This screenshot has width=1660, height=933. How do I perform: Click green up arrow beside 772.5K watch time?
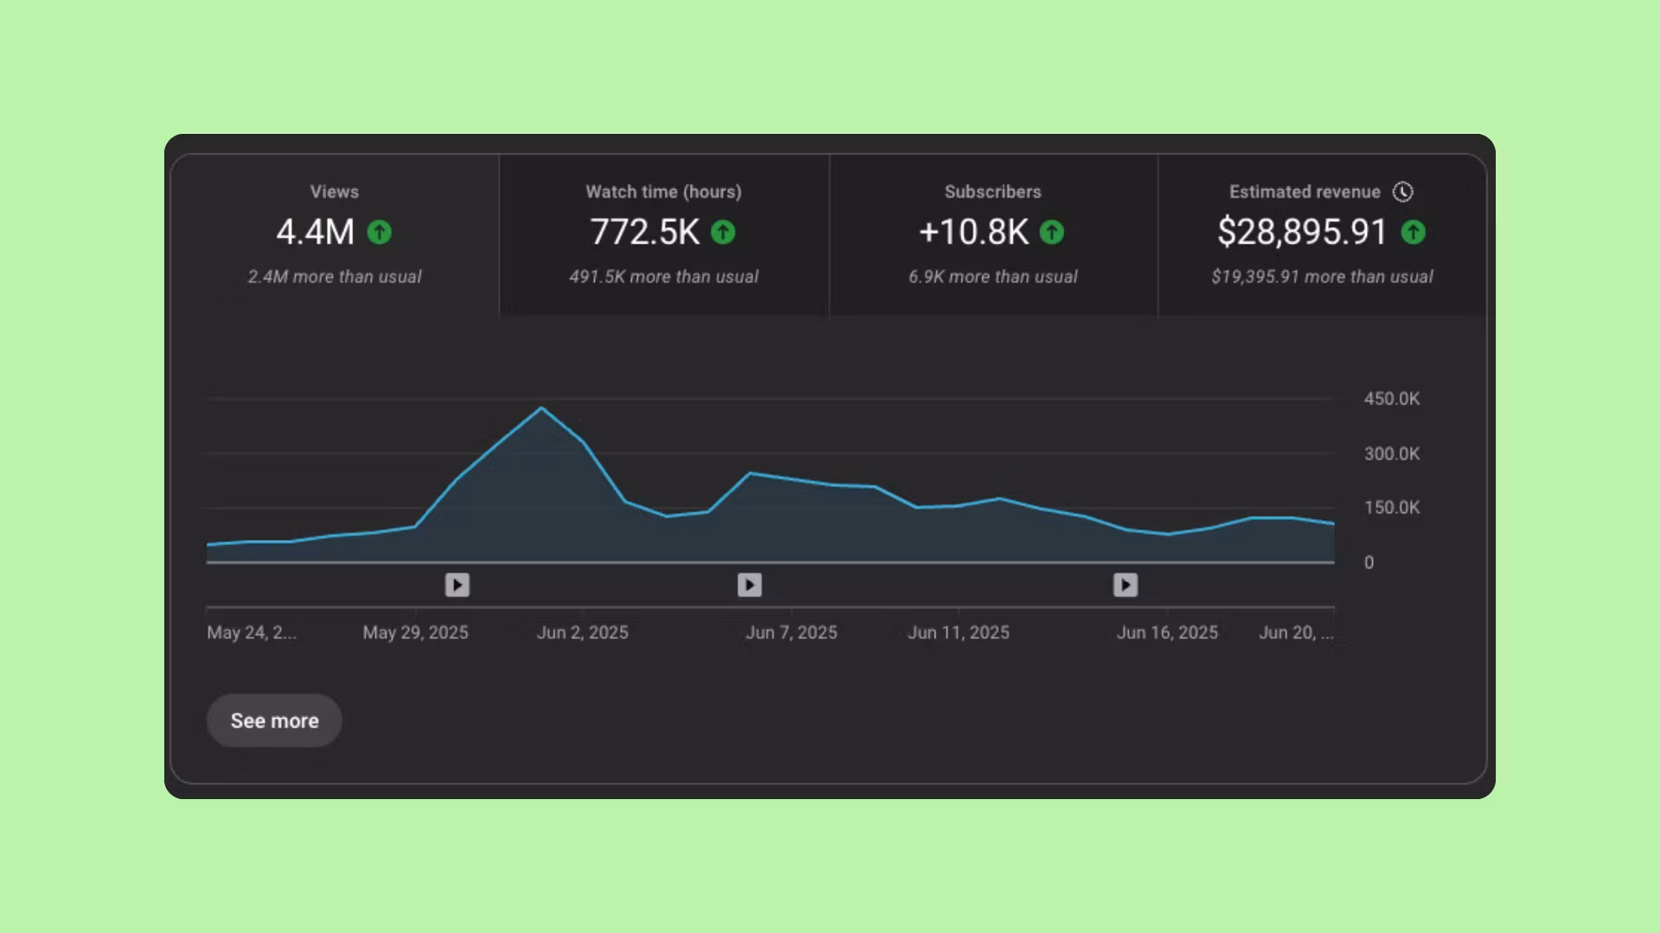click(723, 232)
